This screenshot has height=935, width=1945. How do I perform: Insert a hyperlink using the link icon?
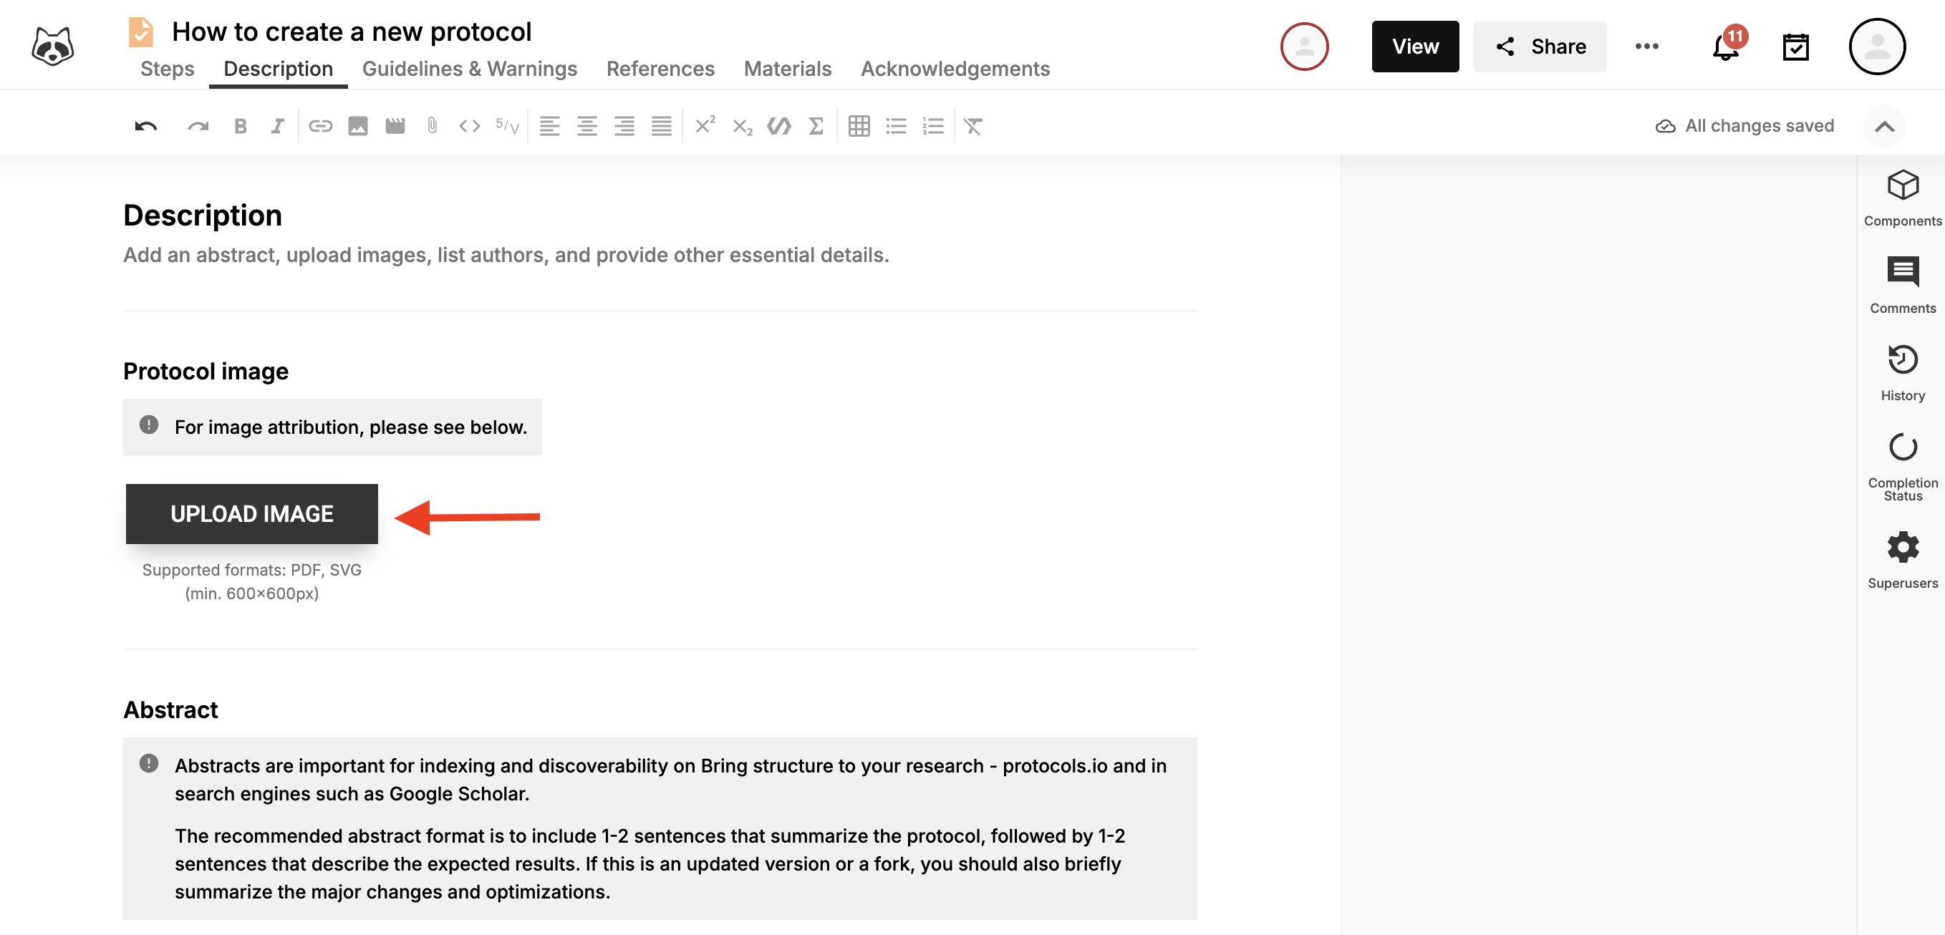click(x=320, y=126)
